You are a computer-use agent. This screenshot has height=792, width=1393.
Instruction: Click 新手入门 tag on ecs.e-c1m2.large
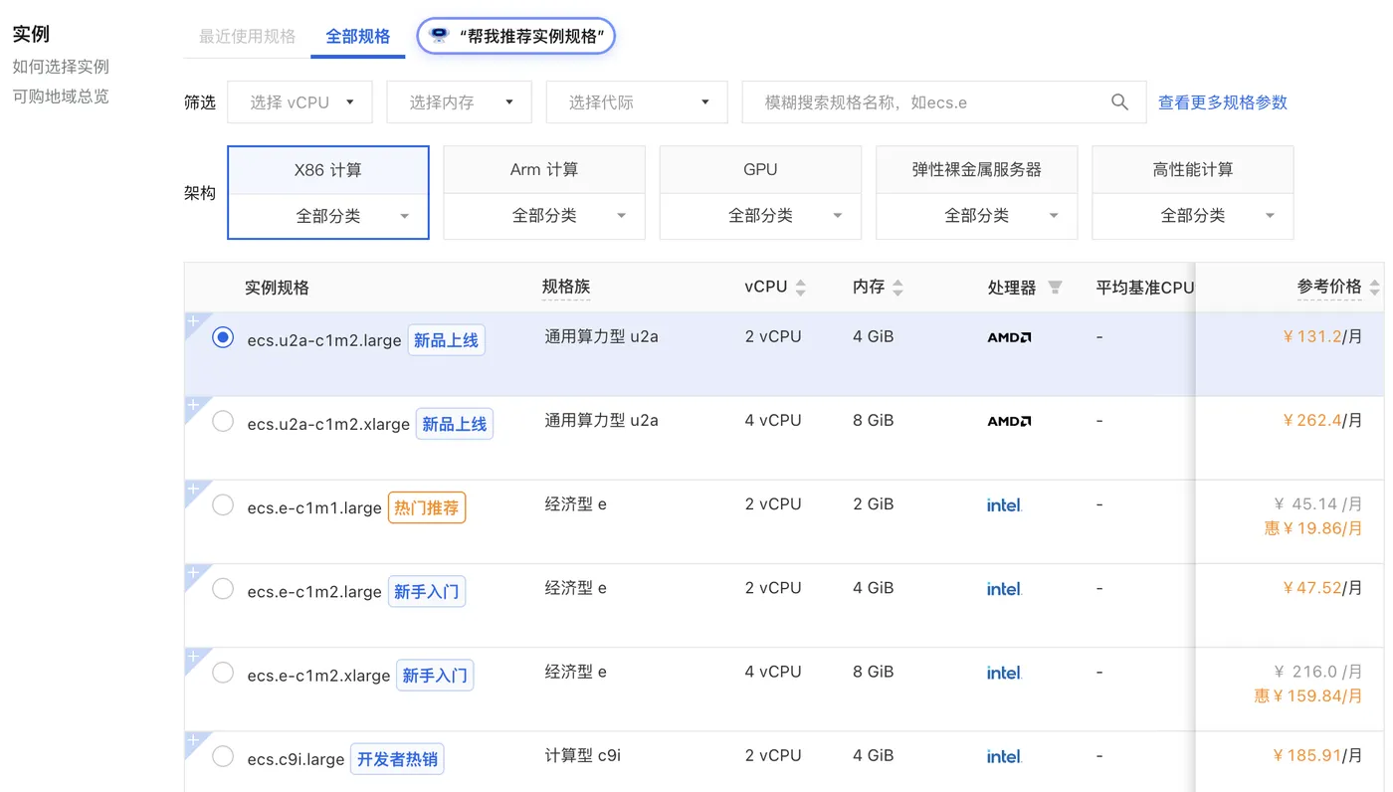(427, 592)
